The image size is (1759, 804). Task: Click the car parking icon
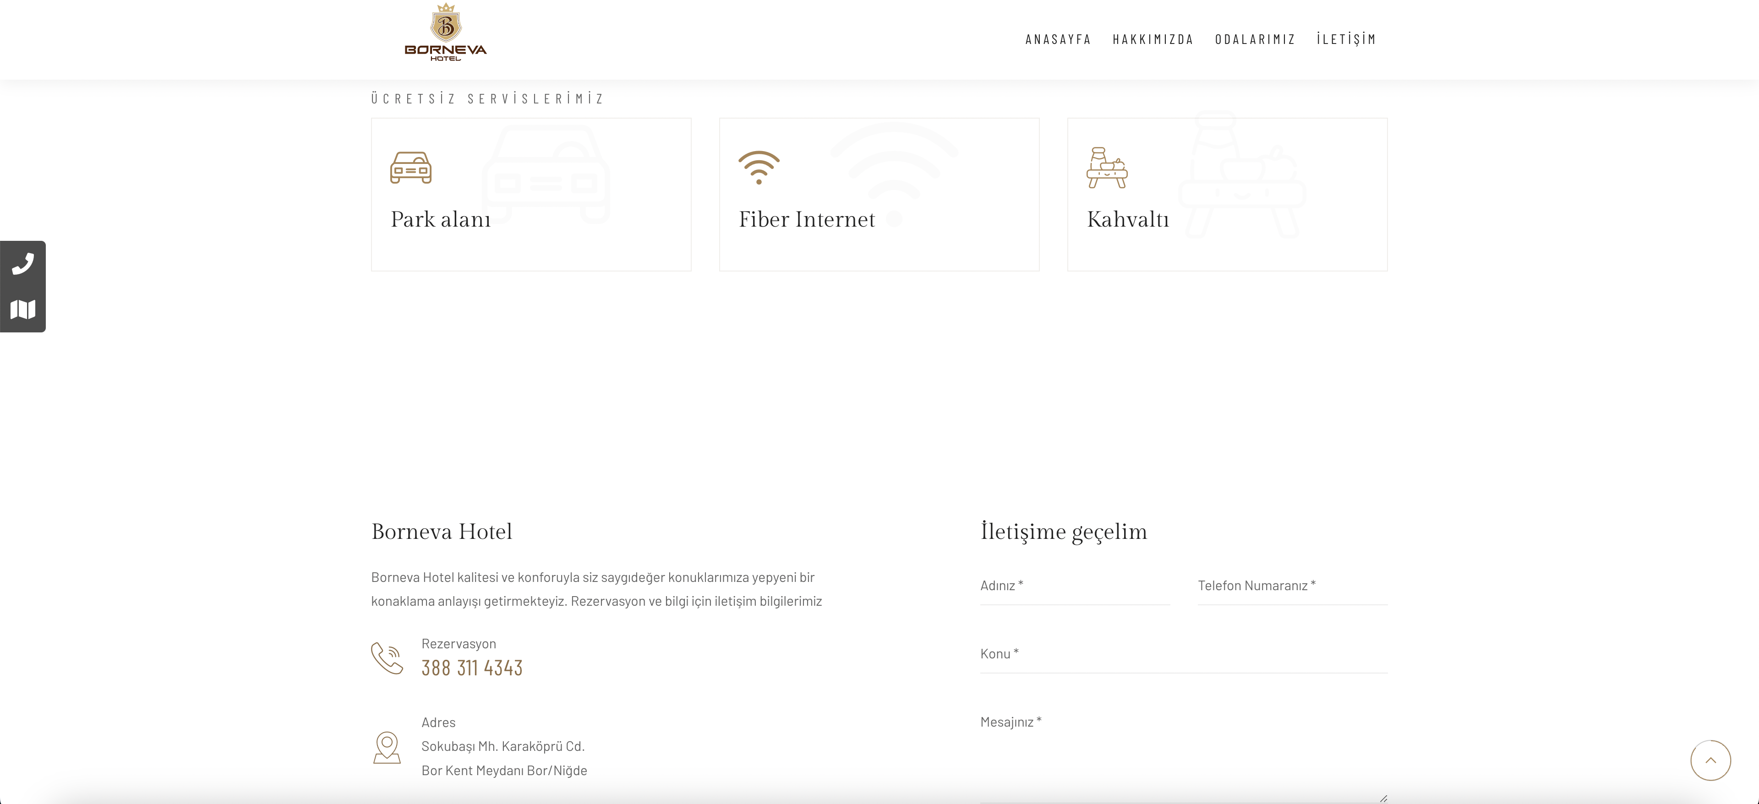click(x=410, y=167)
